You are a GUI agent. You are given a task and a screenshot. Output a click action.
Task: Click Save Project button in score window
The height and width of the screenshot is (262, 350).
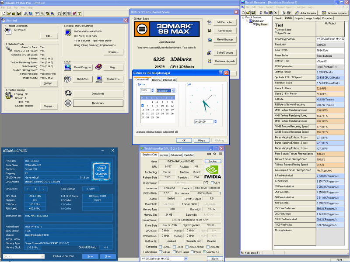pyautogui.click(x=225, y=31)
